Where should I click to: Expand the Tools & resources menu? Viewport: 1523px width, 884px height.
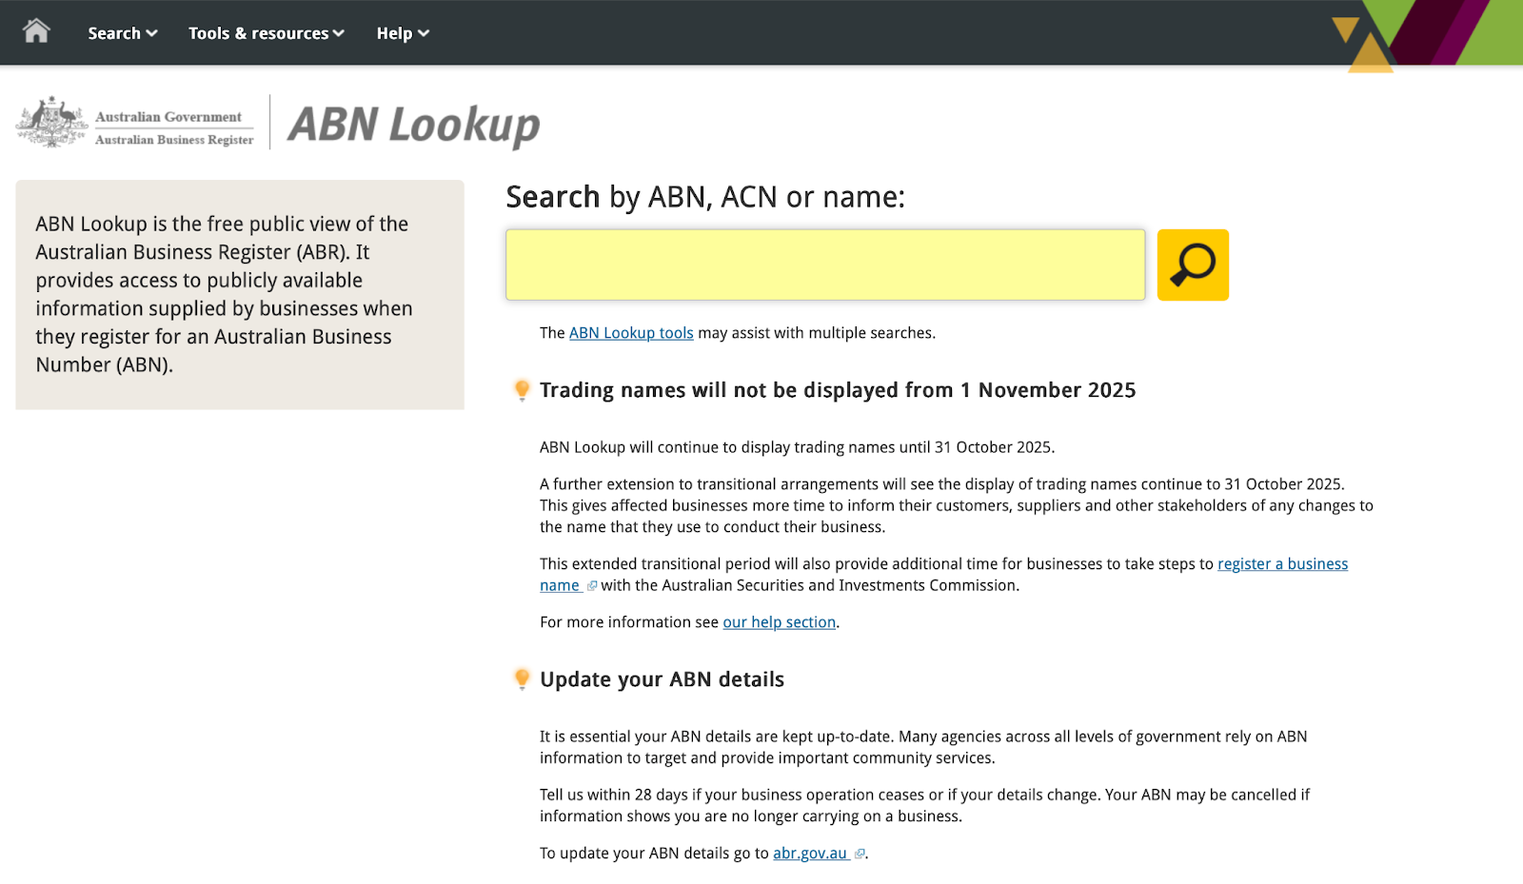[267, 33]
